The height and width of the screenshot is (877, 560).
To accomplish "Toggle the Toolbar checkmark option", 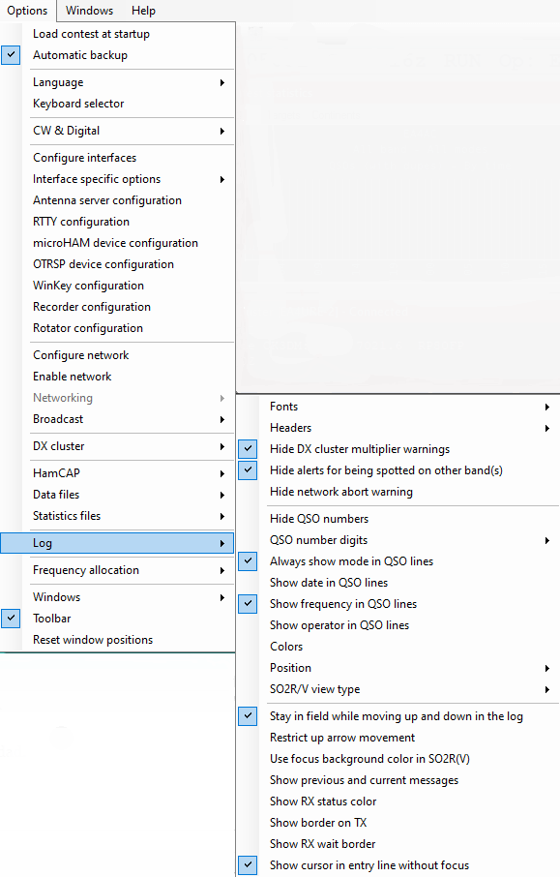I will (11, 618).
